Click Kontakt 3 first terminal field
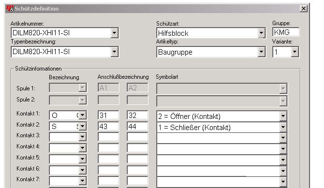The height and width of the screenshot is (188, 324). pos(108,137)
